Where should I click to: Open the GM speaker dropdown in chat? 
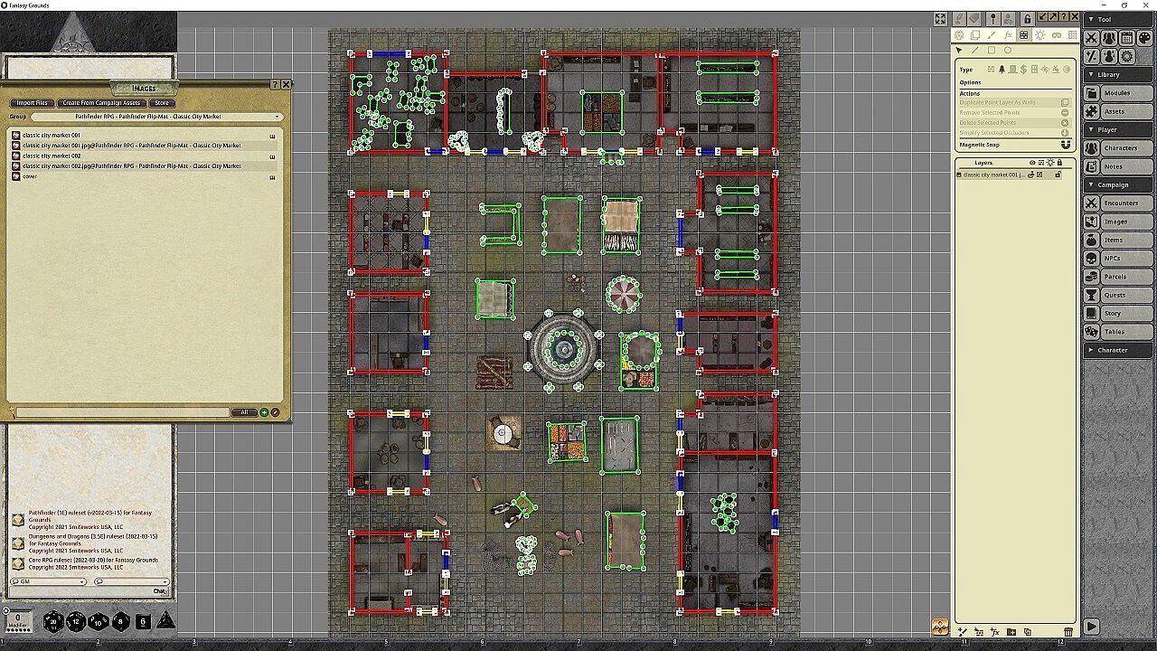[x=48, y=581]
